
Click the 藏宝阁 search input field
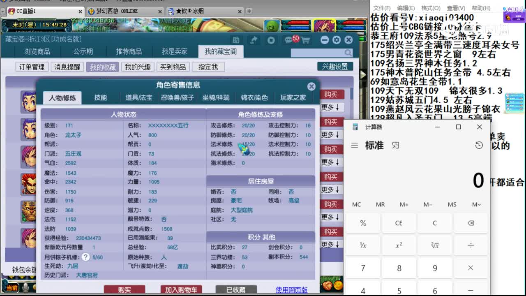317,53
